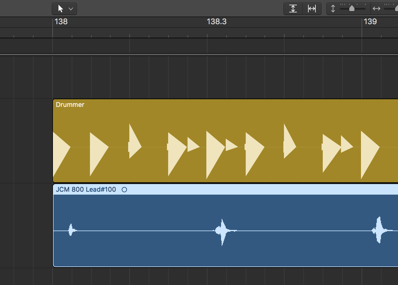The height and width of the screenshot is (285, 398).
Task: Select the Drummer region by its name
Action: (x=70, y=105)
